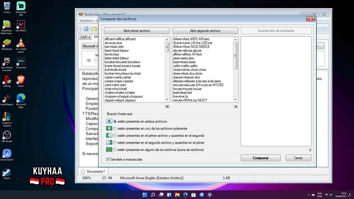Open Voicemod desktop shortcut

pos(21,63)
